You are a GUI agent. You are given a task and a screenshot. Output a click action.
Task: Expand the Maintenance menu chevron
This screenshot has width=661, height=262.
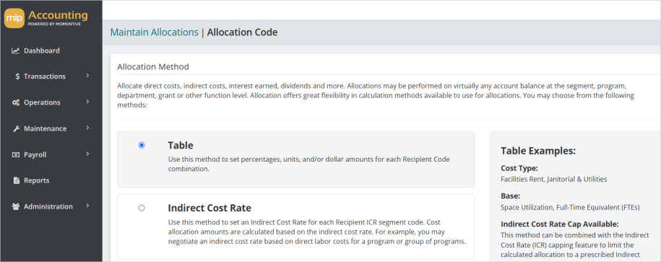pyautogui.click(x=87, y=128)
